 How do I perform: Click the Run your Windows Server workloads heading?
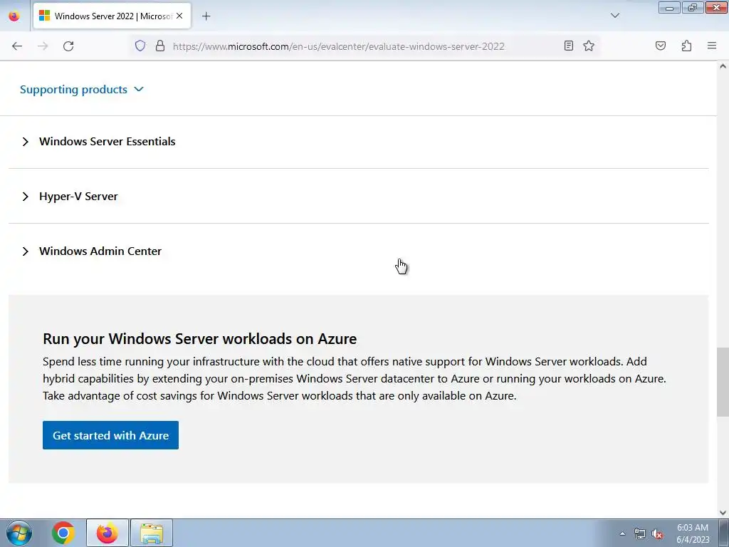coord(199,338)
